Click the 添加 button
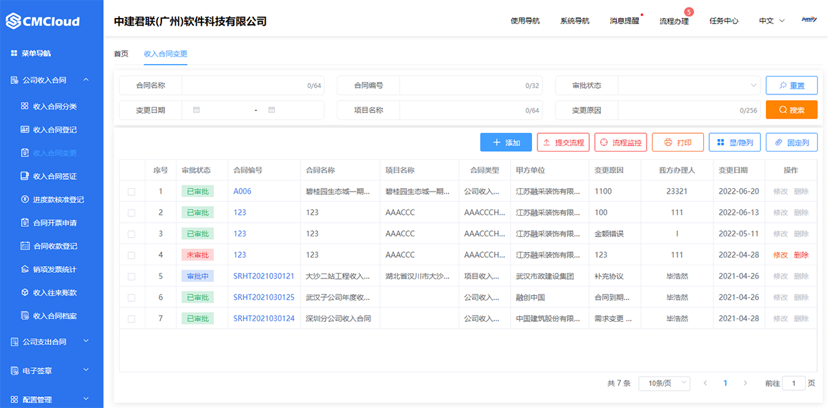Image resolution: width=828 pixels, height=408 pixels. 506,143
